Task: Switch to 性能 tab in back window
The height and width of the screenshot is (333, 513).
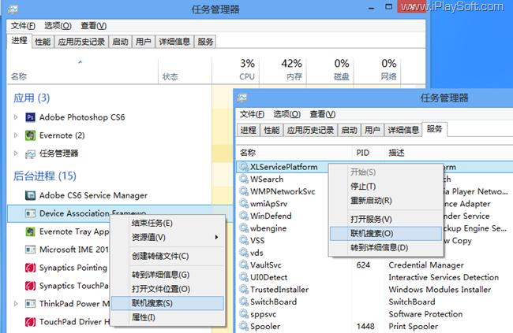Action: pyautogui.click(x=43, y=43)
